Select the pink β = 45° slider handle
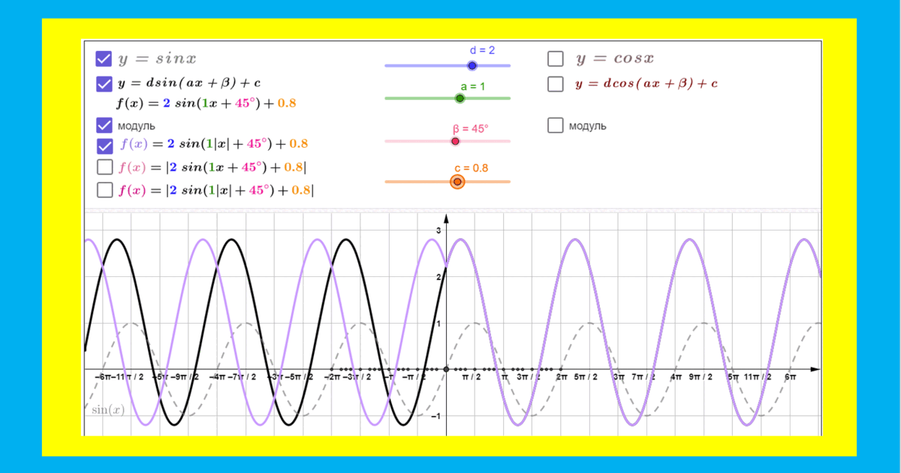The image size is (901, 473). [x=457, y=140]
